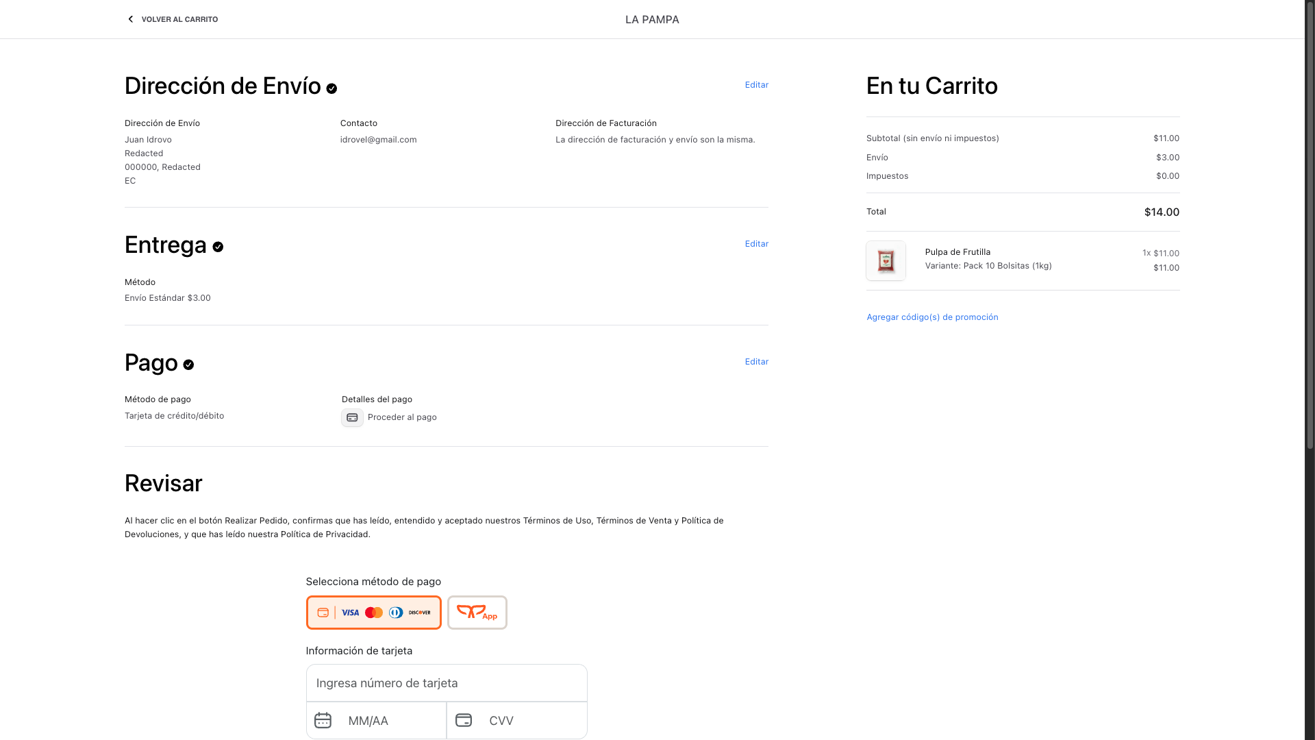The height and width of the screenshot is (740, 1315).
Task: Open Agregar código(s) de promoción
Action: click(932, 317)
